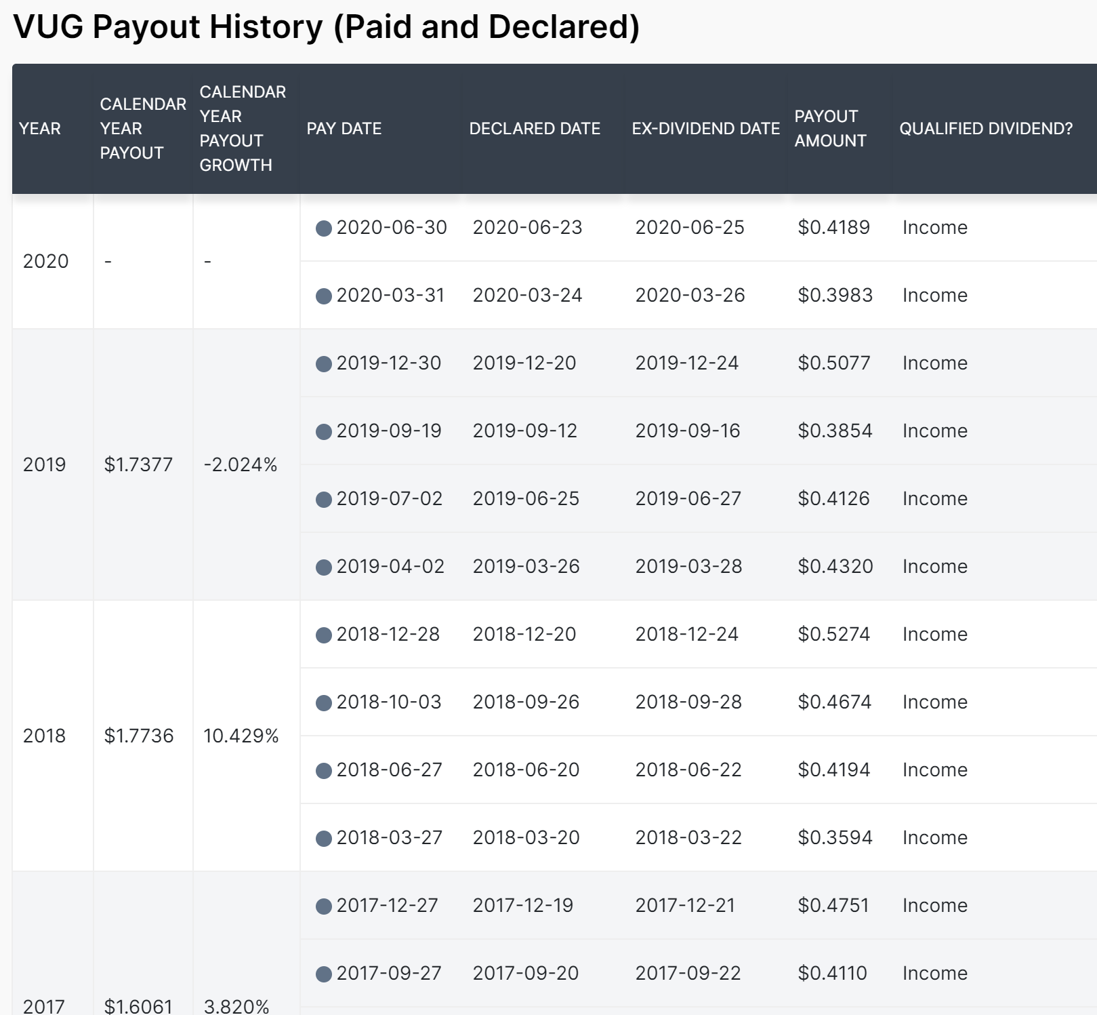Click declared date 2020-06-23

[527, 227]
